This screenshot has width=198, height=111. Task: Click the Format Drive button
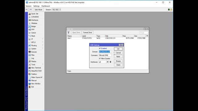point(88,33)
